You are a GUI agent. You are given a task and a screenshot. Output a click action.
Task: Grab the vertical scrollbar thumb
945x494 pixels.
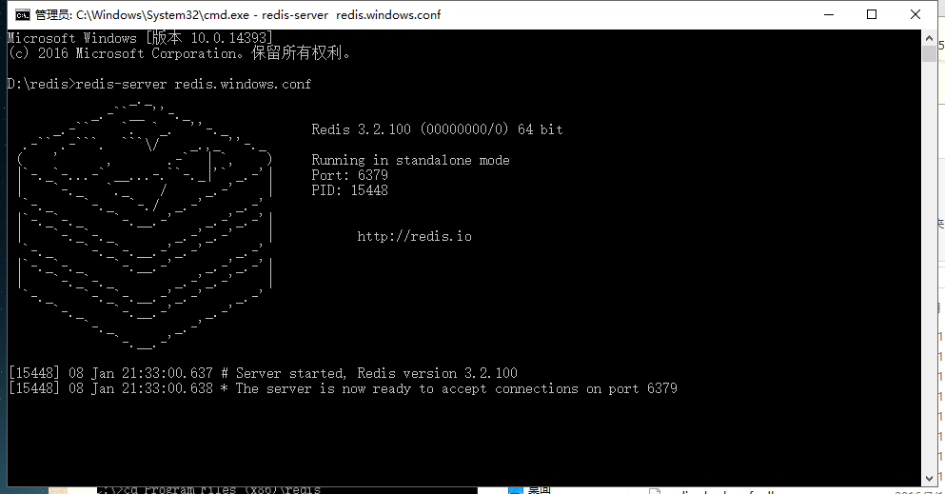coord(929,53)
